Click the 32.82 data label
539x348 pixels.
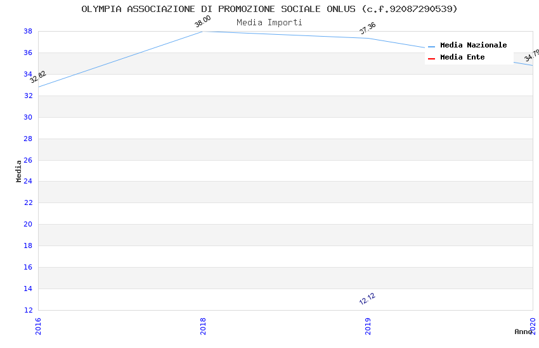coord(38,77)
